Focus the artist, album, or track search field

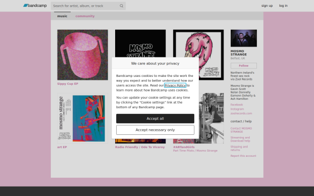click(x=88, y=6)
